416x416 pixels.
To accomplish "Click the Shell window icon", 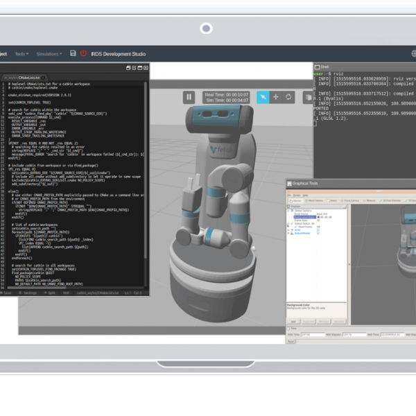I will [317, 67].
